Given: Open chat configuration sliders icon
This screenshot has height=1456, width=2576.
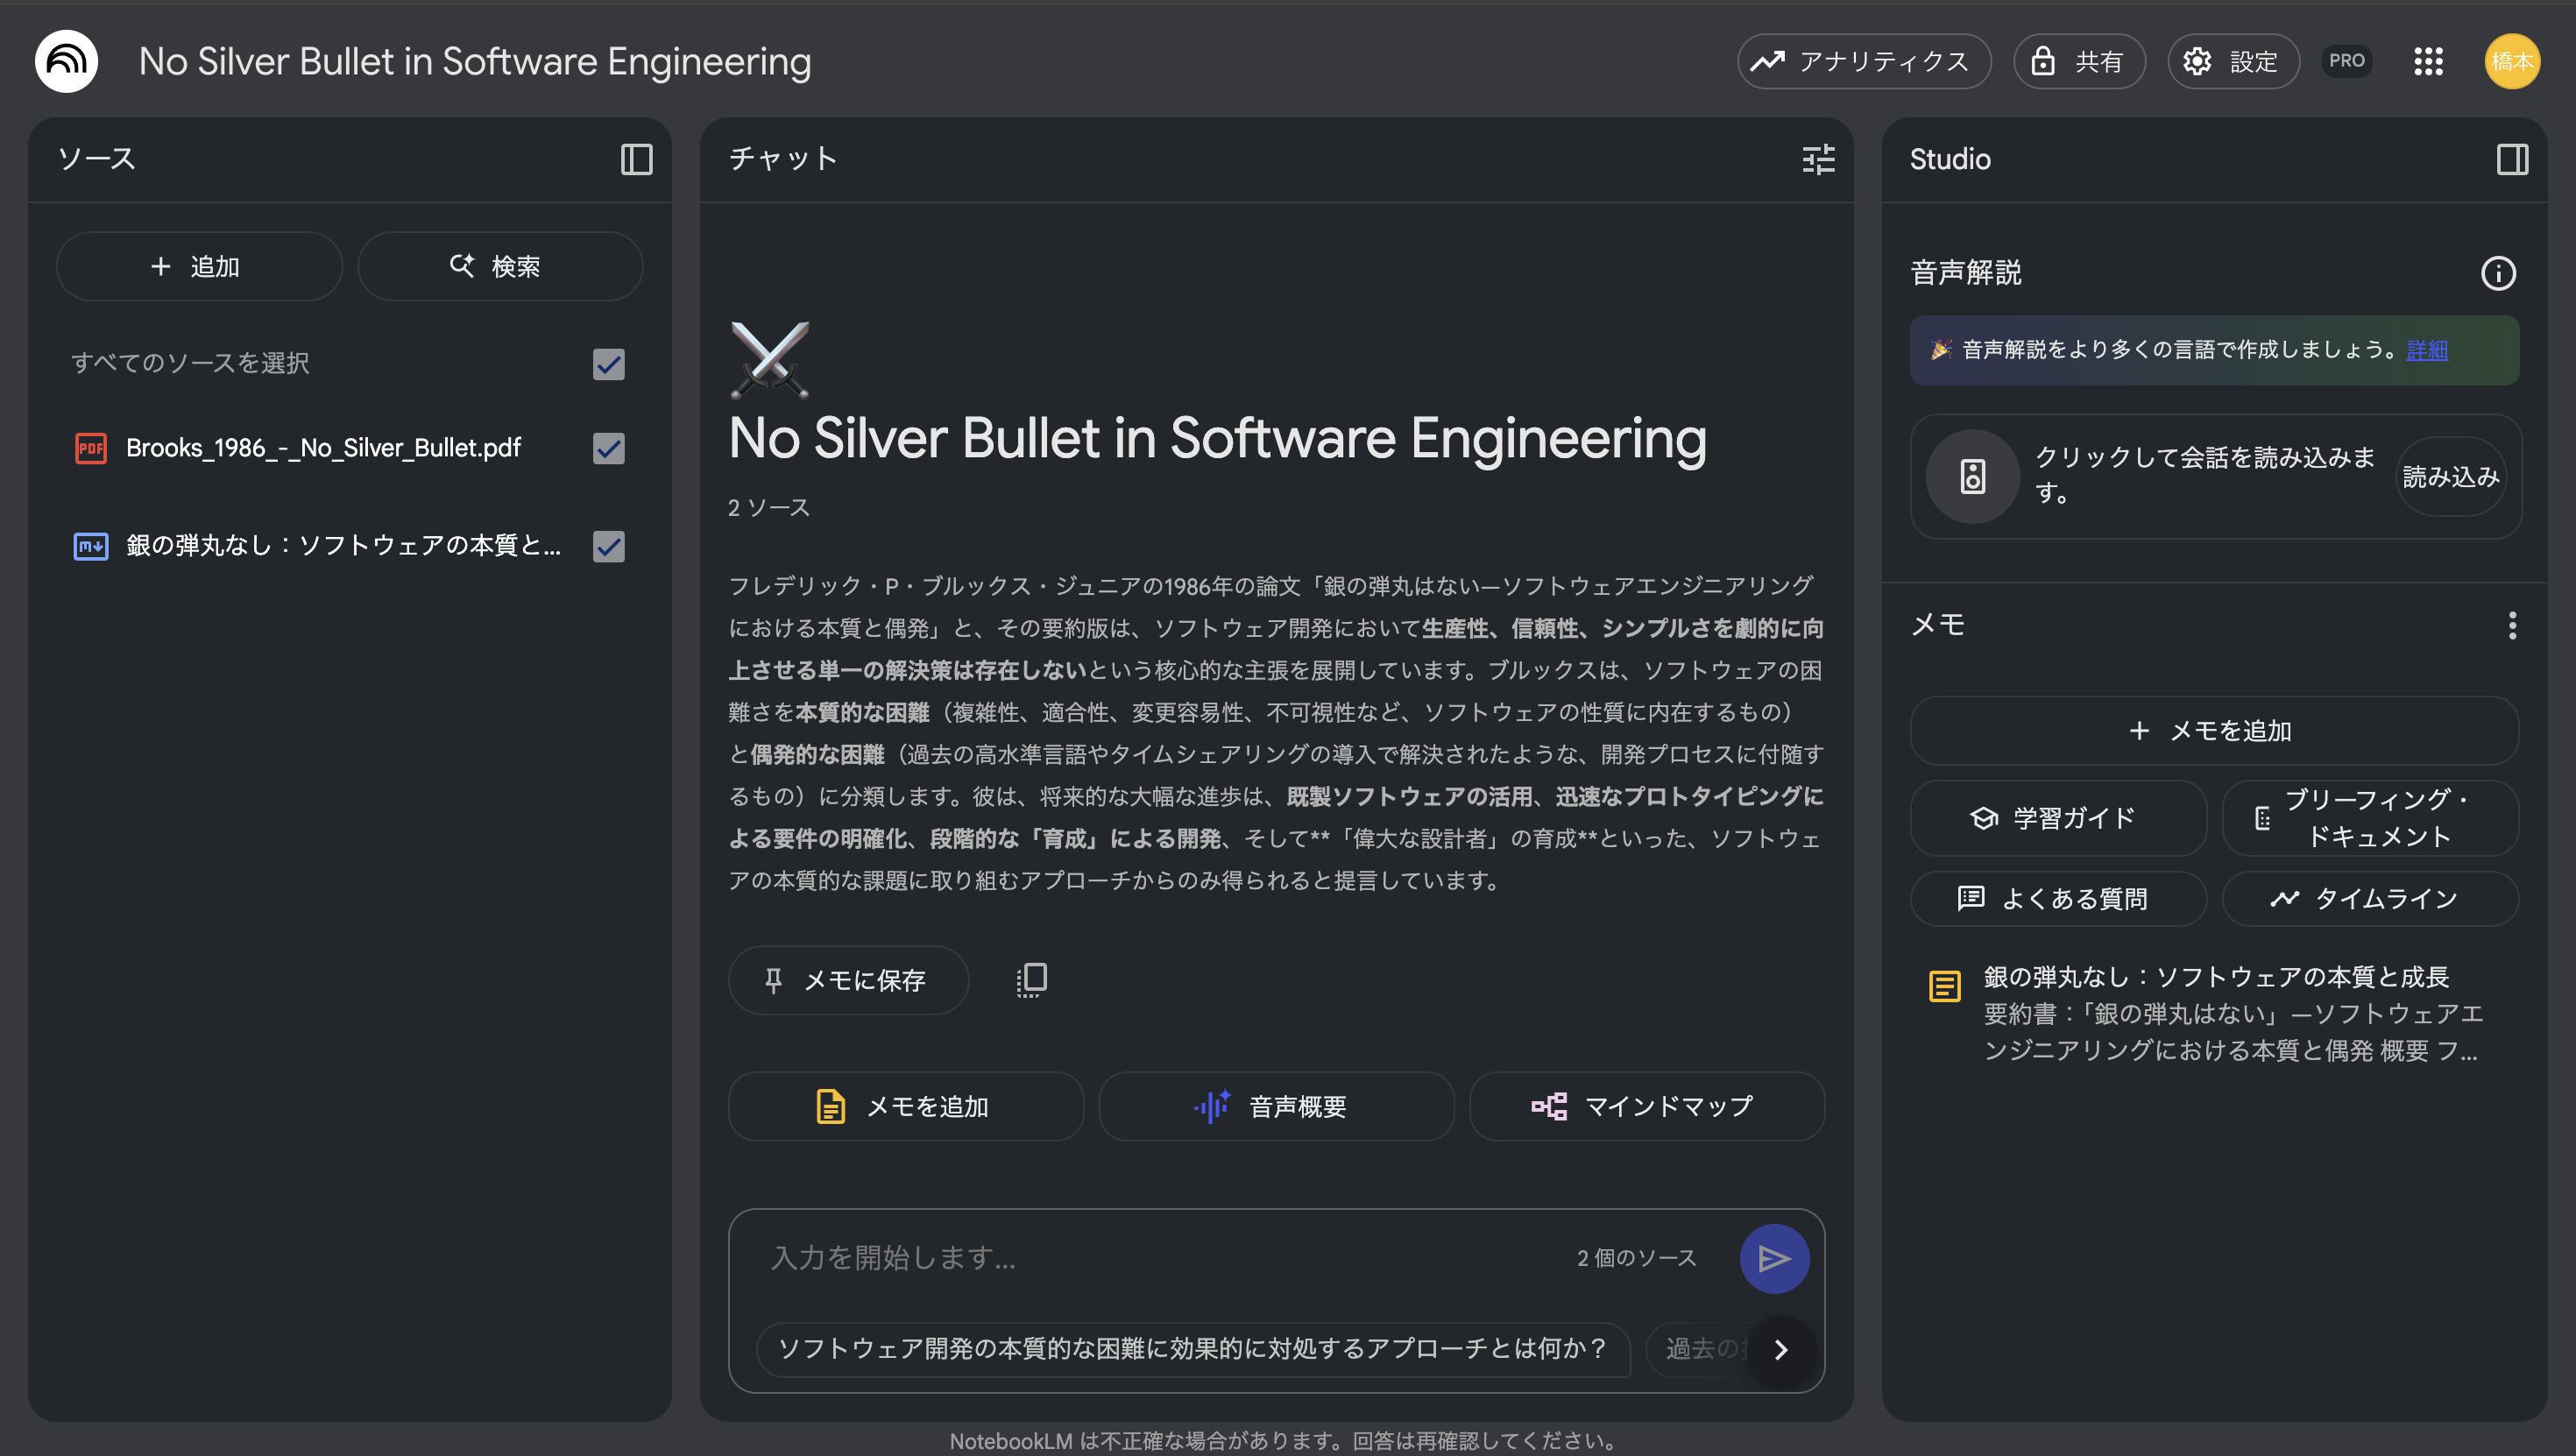Looking at the screenshot, I should click(1817, 159).
